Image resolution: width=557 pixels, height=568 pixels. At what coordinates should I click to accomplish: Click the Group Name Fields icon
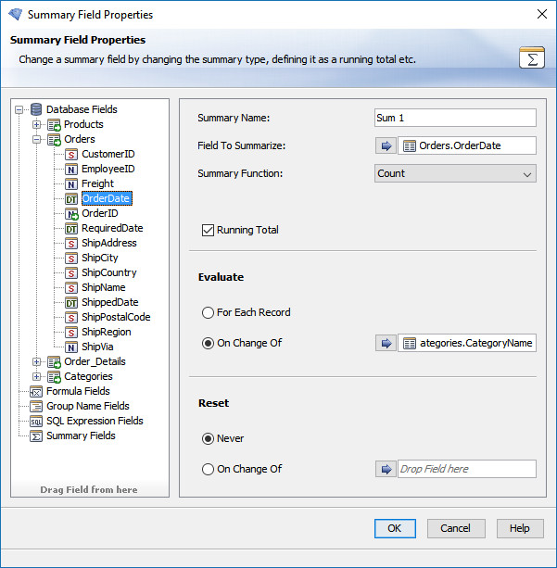(x=36, y=406)
